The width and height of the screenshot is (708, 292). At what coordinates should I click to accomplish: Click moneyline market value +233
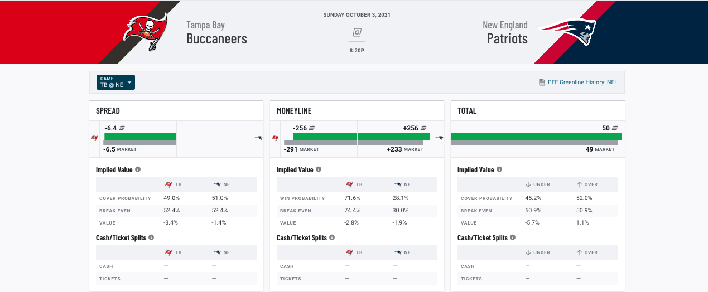[x=394, y=149]
